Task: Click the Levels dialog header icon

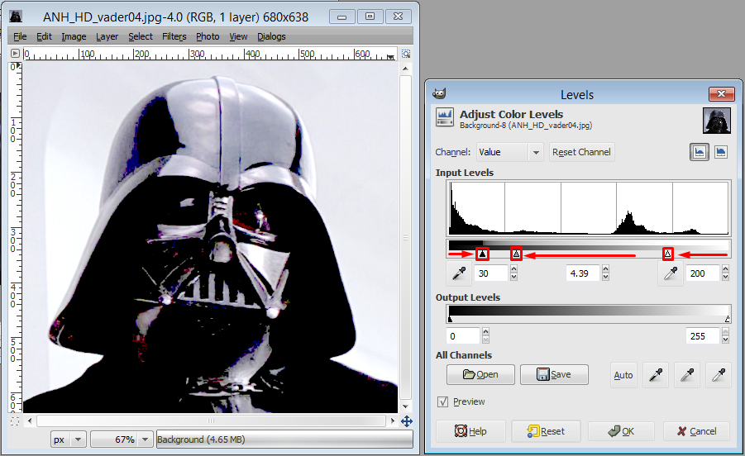Action: click(445, 117)
